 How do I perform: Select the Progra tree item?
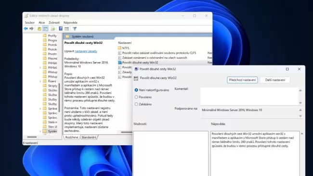(52, 40)
